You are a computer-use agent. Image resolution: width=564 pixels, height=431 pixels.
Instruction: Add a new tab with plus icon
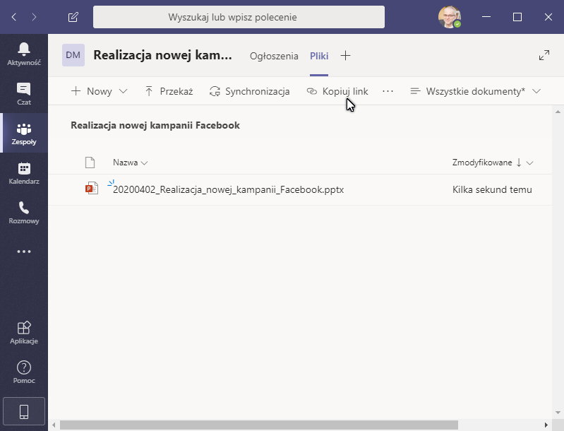click(x=345, y=55)
